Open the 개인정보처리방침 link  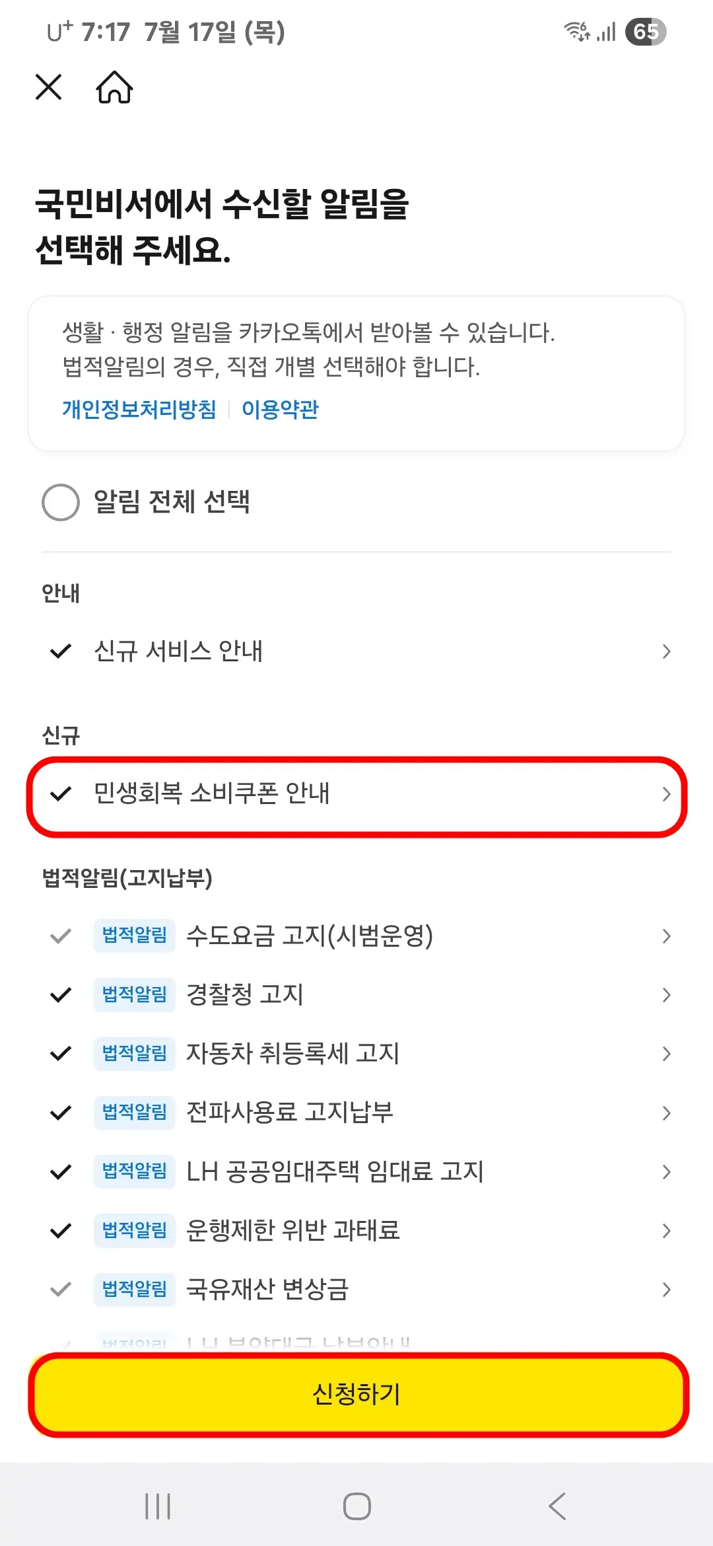point(137,409)
